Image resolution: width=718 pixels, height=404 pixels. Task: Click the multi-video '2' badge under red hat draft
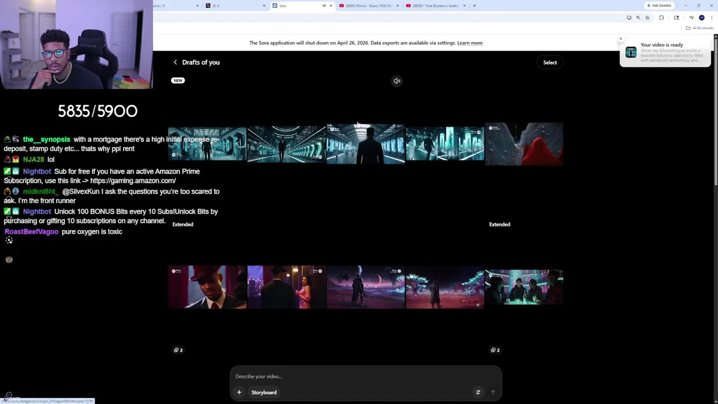tap(178, 350)
